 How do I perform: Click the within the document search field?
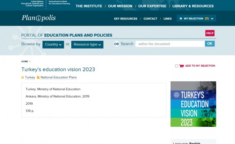[170, 44]
